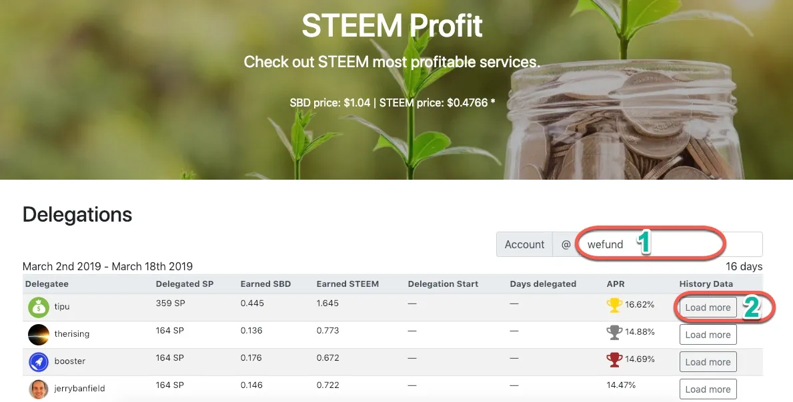Image resolution: width=793 pixels, height=402 pixels.
Task: Click the Earned STEEM column header
Action: [347, 284]
